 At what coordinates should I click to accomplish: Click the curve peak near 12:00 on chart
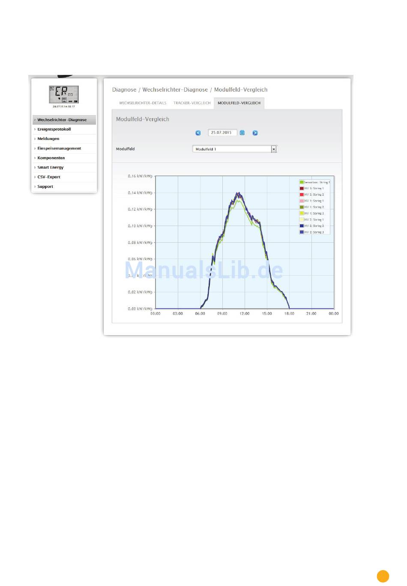coord(239,193)
